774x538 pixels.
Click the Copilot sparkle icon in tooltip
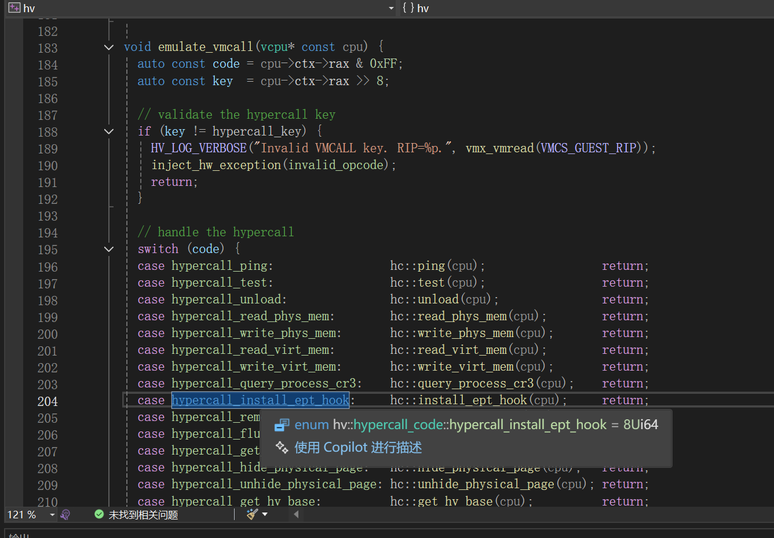tap(282, 448)
